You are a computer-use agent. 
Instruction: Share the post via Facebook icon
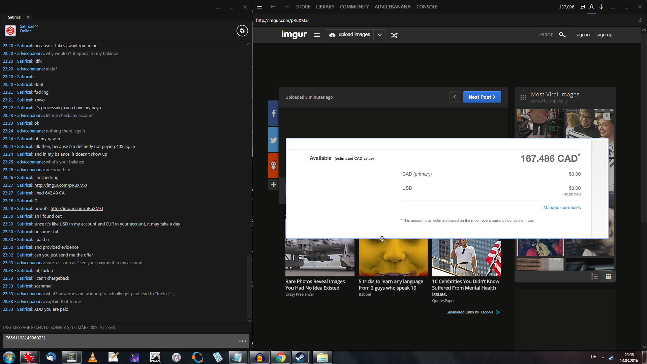click(x=273, y=113)
